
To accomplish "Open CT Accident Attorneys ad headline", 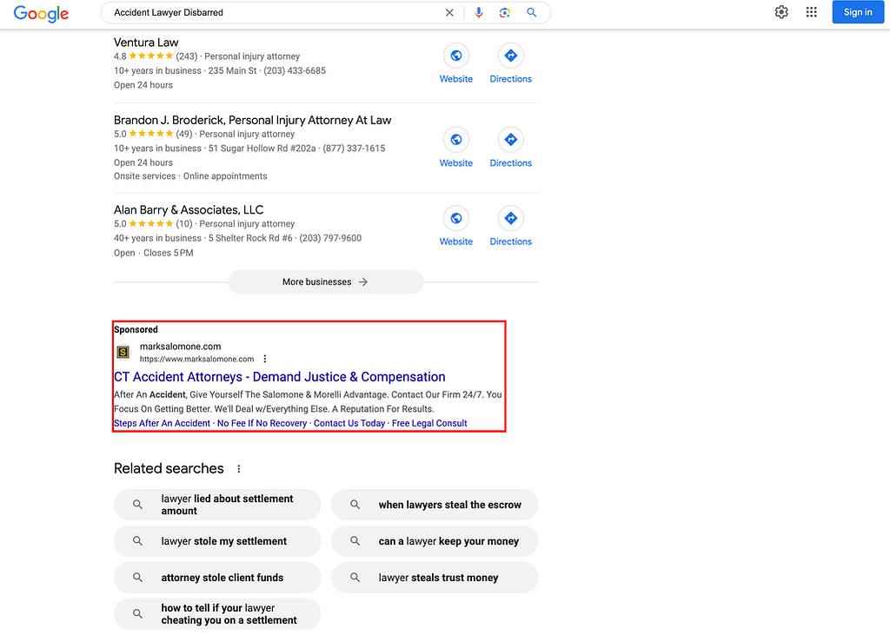I will tap(279, 377).
